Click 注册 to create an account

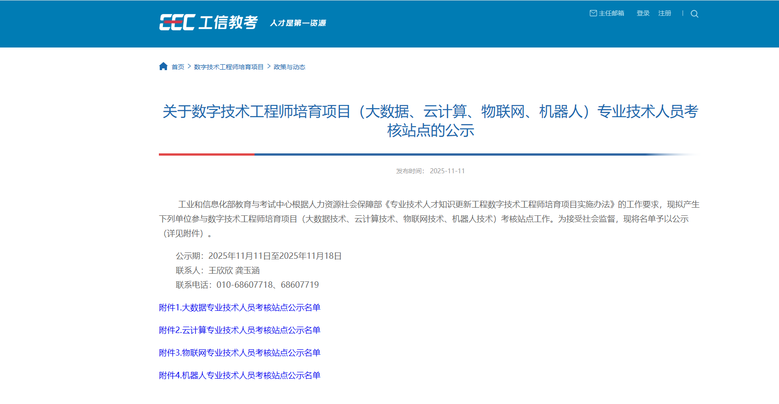pyautogui.click(x=664, y=13)
